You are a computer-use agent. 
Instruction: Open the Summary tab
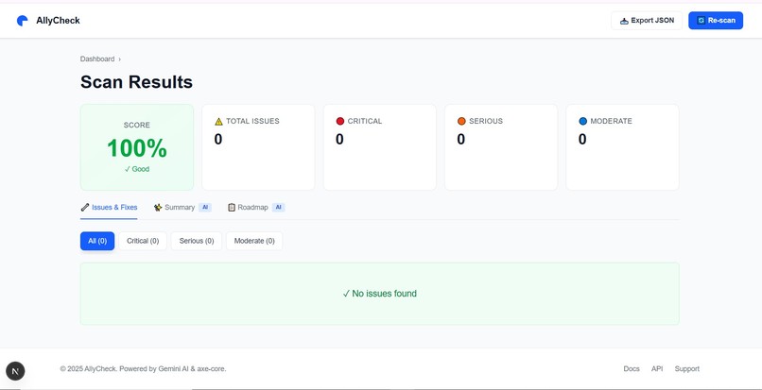182,208
